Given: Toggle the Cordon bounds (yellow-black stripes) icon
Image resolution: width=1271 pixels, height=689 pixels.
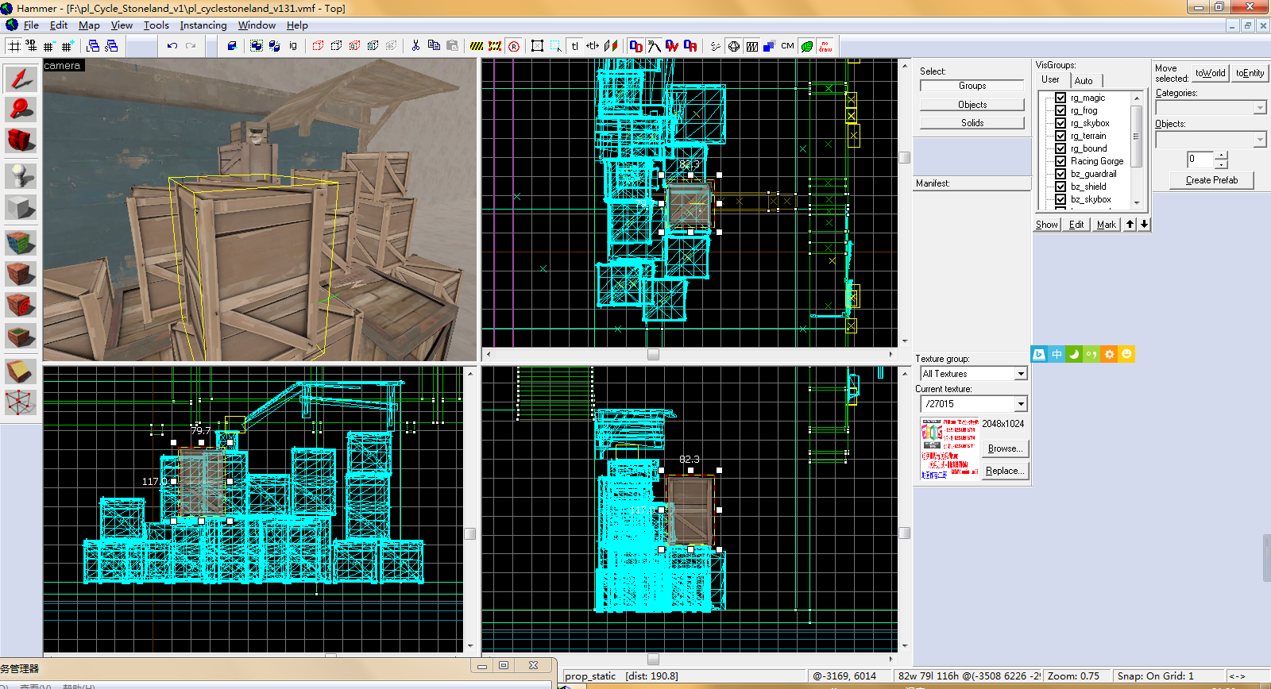Looking at the screenshot, I should pyautogui.click(x=477, y=46).
